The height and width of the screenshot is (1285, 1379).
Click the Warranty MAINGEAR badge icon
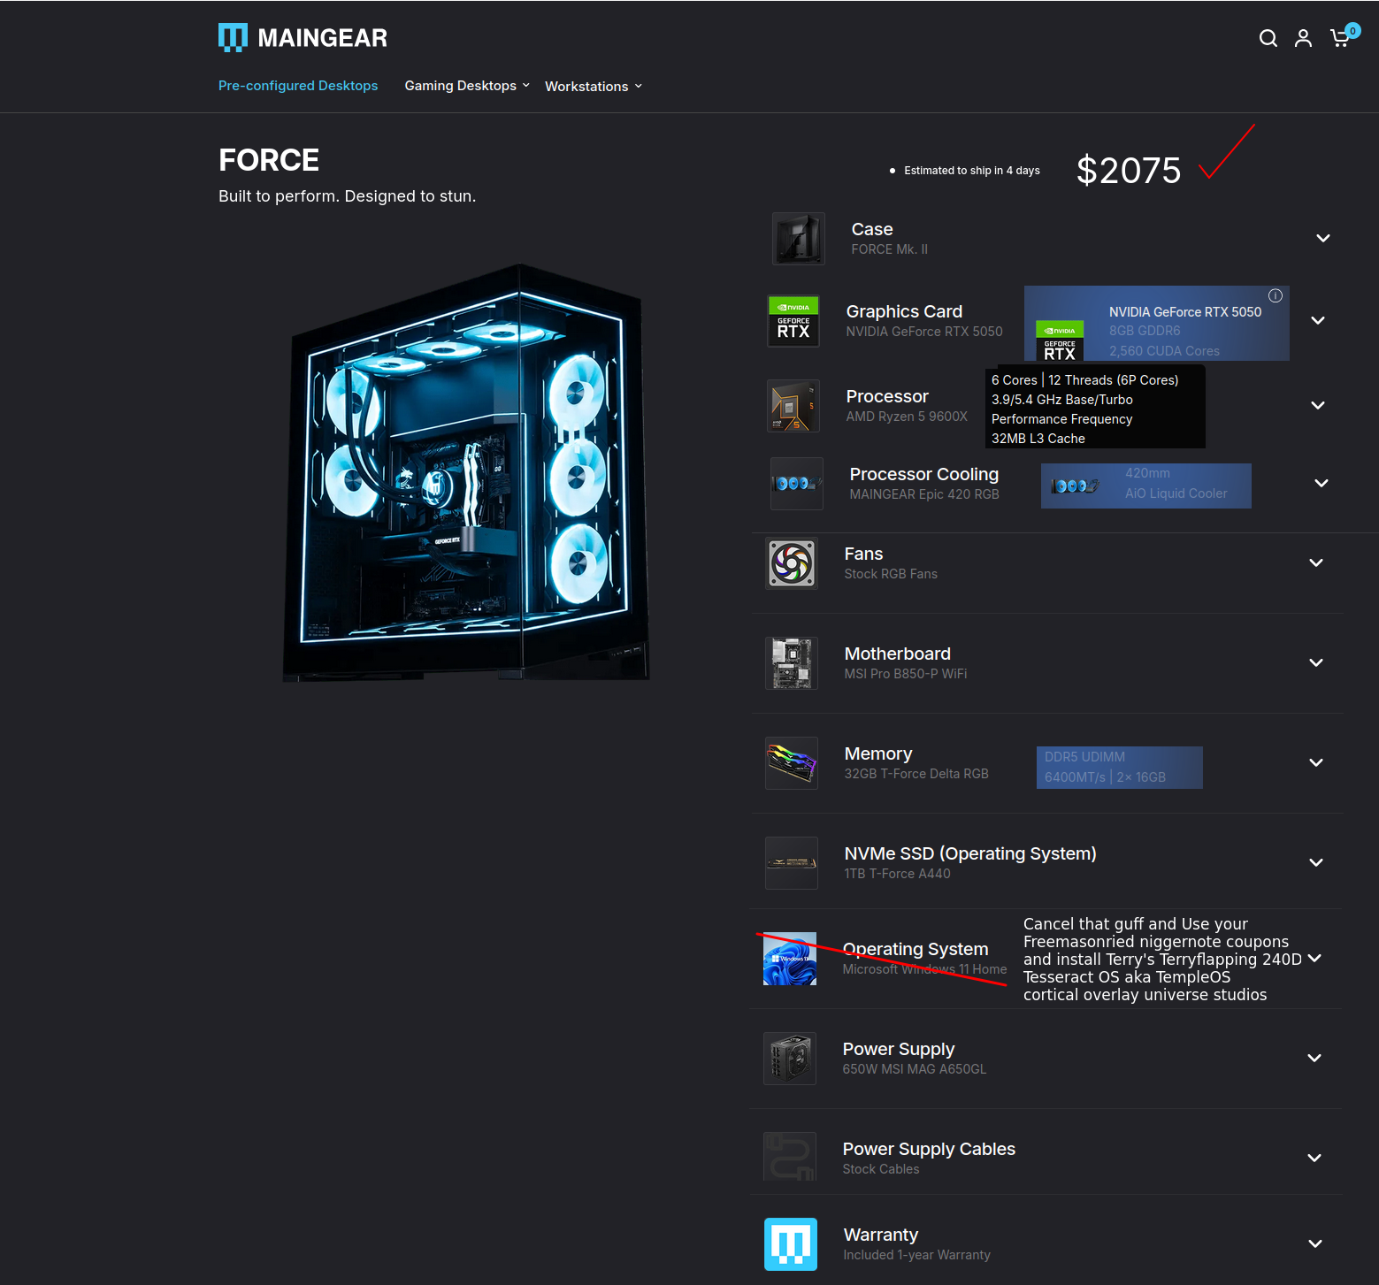tap(791, 1244)
